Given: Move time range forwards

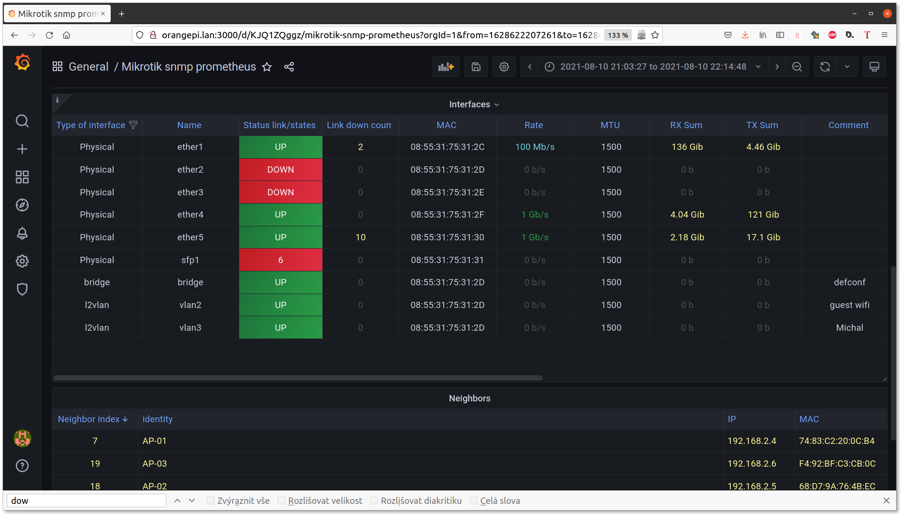Looking at the screenshot, I should pos(777,67).
